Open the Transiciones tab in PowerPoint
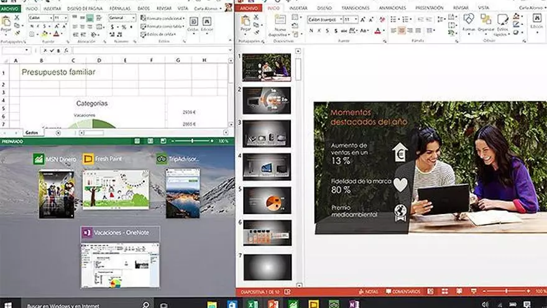Screen dimensions: 547x308 click(x=357, y=8)
